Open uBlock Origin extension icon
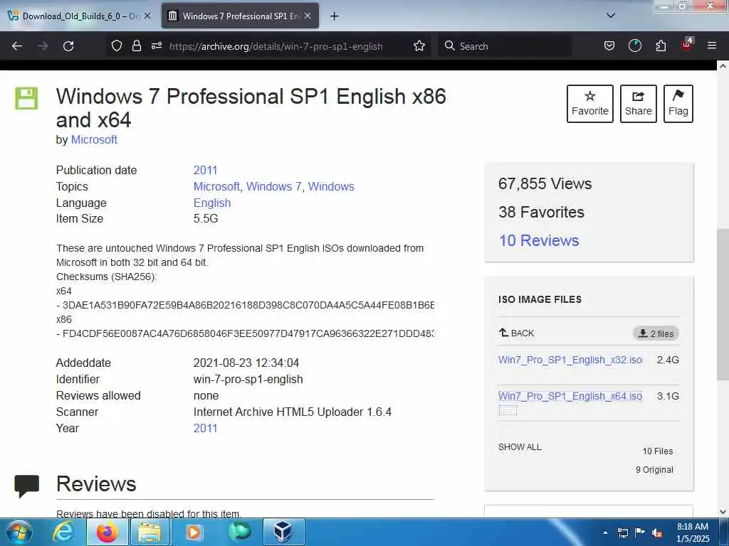The image size is (729, 546). (x=687, y=45)
